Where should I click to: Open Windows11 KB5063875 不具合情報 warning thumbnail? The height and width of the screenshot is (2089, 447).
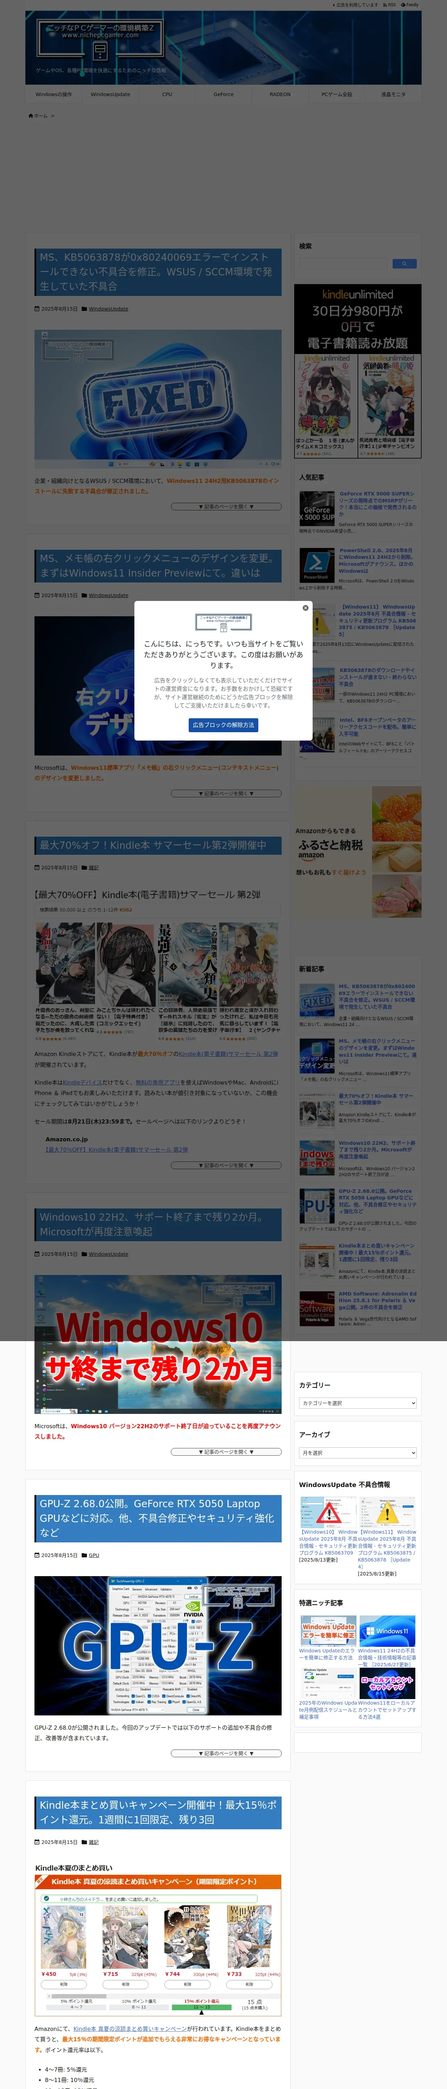[387, 1513]
